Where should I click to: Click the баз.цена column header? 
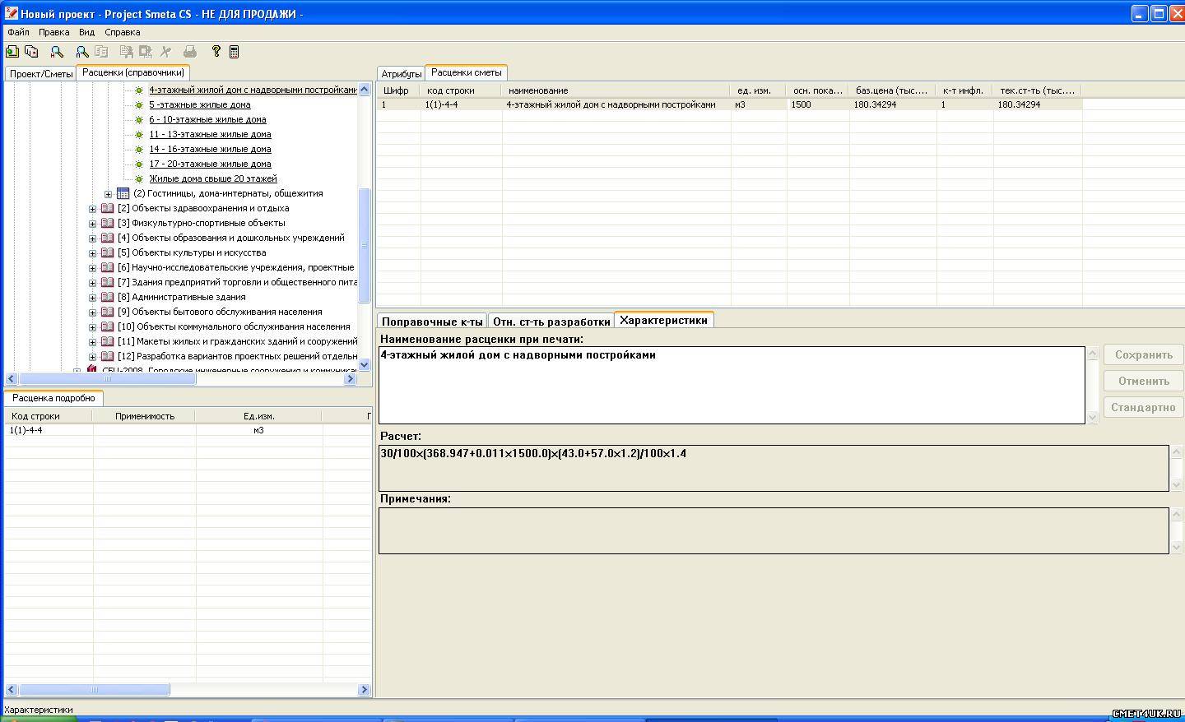pyautogui.click(x=893, y=90)
